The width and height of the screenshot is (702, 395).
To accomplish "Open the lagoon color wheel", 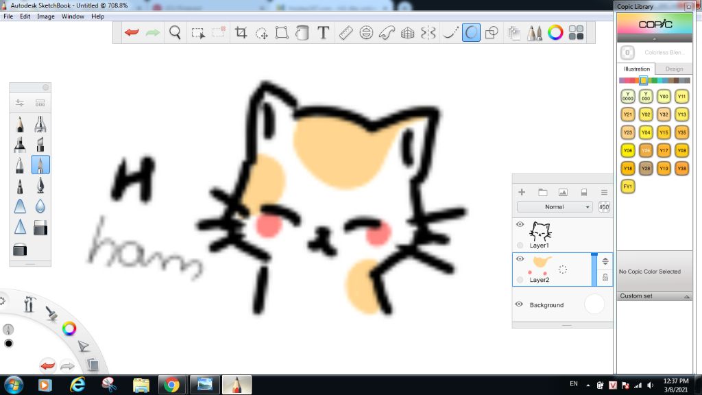I will [69, 328].
